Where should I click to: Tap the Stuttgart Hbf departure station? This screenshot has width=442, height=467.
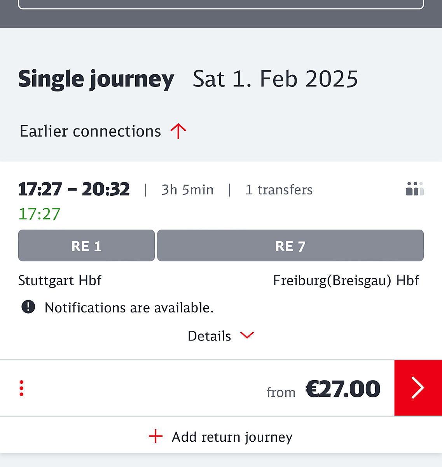pos(60,280)
